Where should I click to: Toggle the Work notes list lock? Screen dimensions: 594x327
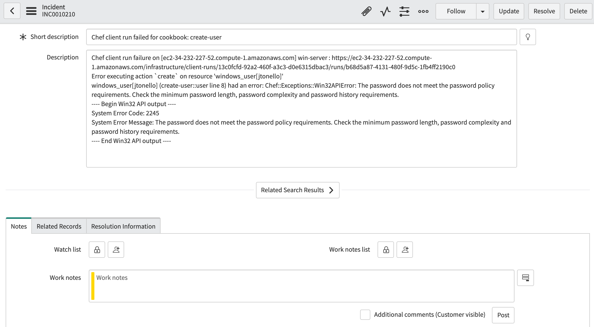[385, 249]
